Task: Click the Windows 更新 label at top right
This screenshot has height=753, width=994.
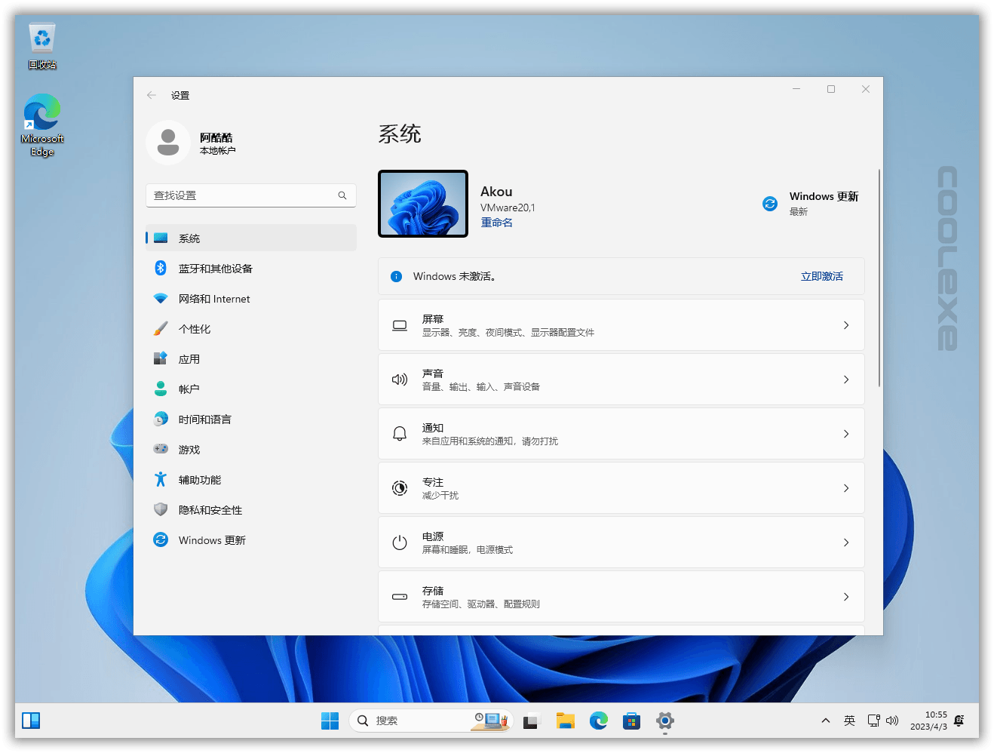Action: [x=824, y=196]
